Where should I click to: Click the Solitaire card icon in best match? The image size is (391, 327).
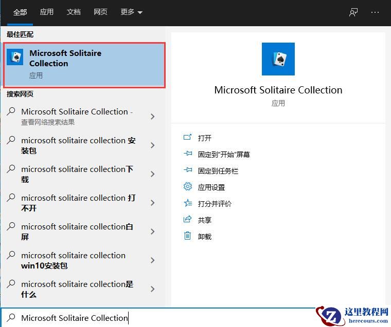tap(15, 57)
